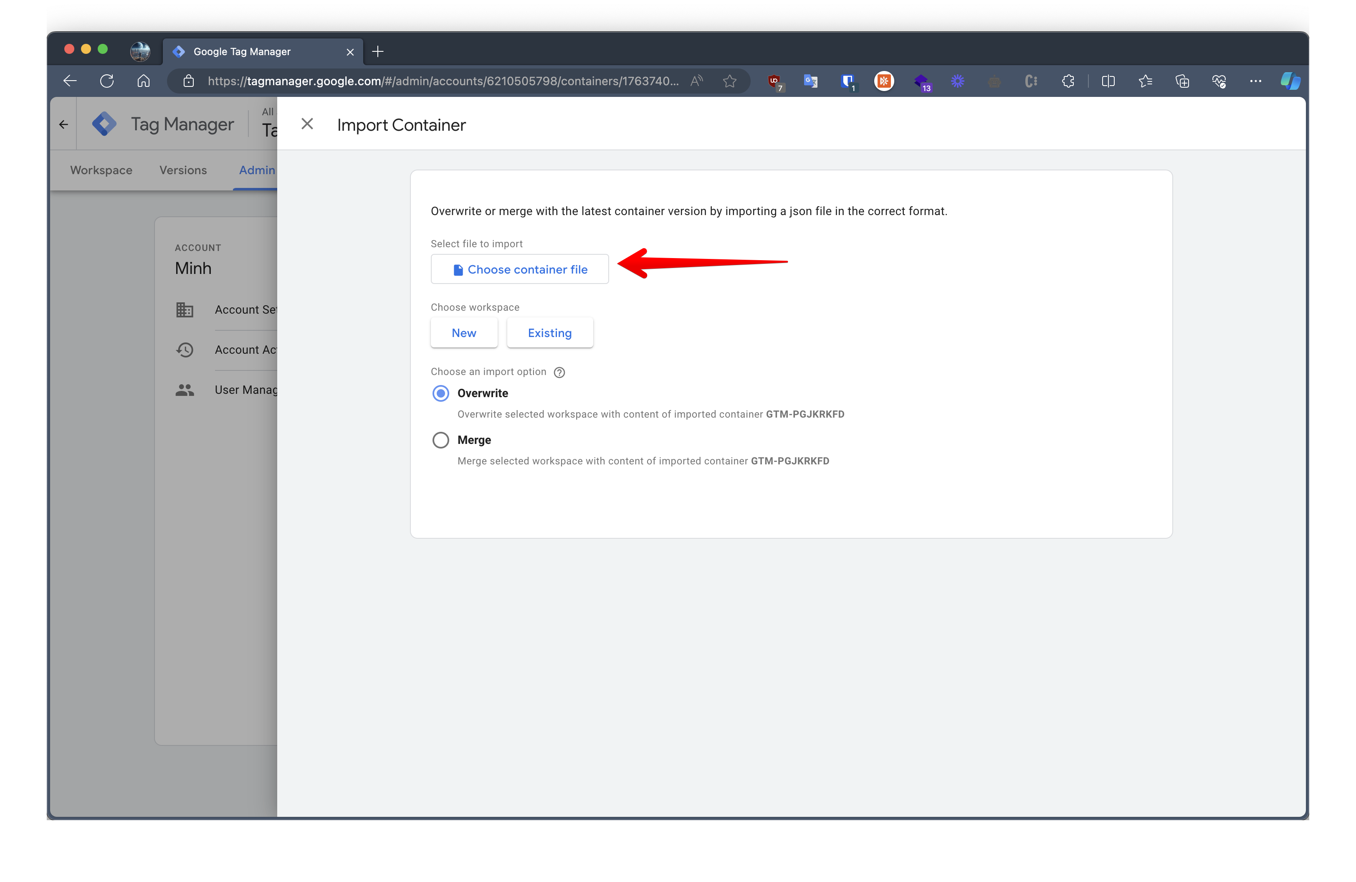Viewport: 1356px width, 882px height.
Task: Click the Tag Manager logo icon
Action: tap(104, 124)
